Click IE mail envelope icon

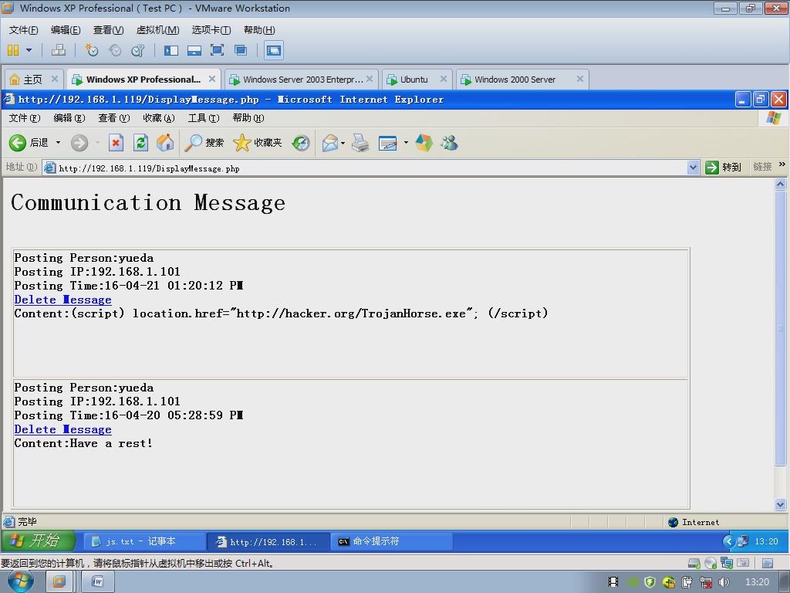(330, 143)
